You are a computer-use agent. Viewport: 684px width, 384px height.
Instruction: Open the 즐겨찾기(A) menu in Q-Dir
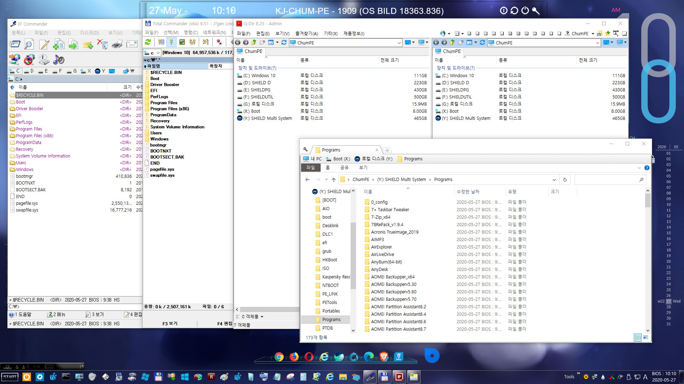[306, 33]
